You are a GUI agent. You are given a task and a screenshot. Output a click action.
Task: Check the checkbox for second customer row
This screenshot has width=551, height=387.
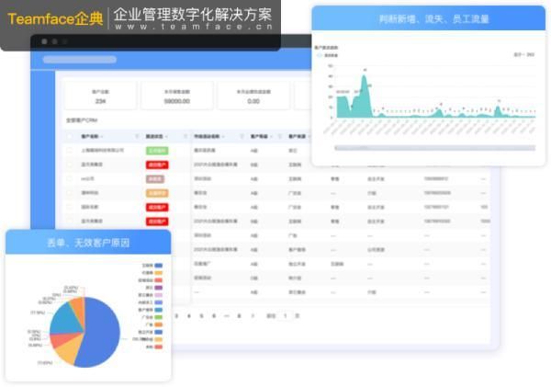tap(70, 165)
